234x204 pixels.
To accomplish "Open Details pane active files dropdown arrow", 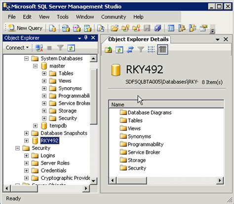I will pos(218,39).
